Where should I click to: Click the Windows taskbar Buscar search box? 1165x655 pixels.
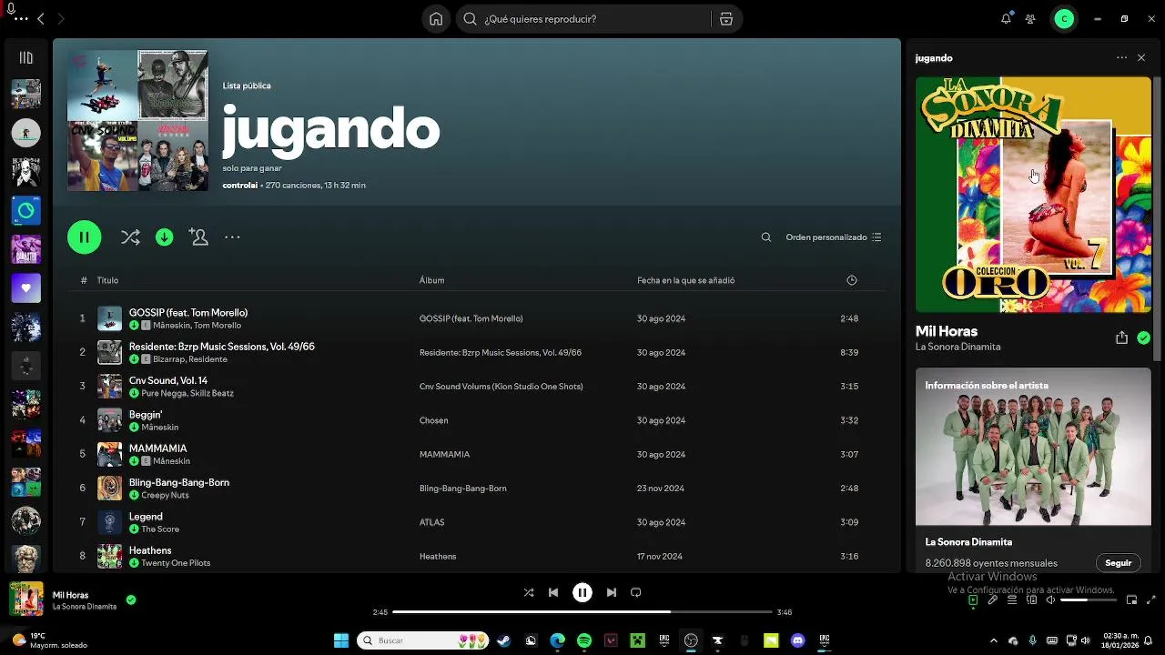[423, 640]
